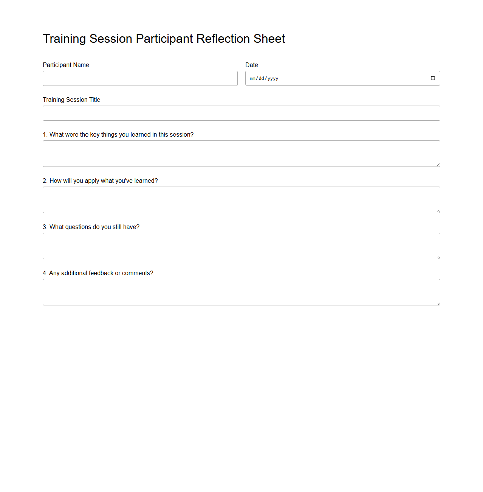The width and height of the screenshot is (483, 492).
Task: Click the resize handle of question 2 textarea
Action: pos(438,210)
